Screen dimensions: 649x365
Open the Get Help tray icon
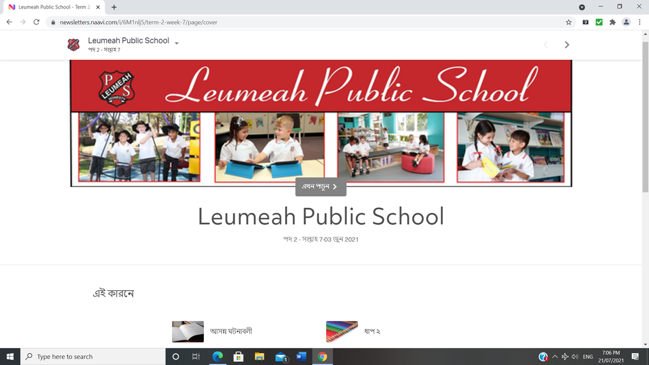tap(544, 357)
